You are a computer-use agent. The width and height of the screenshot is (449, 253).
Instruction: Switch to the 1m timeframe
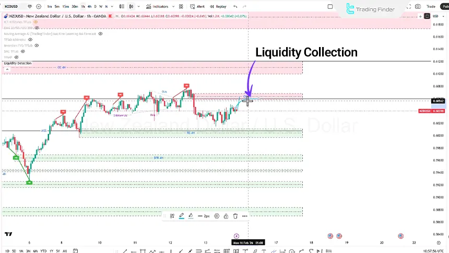point(50,6)
